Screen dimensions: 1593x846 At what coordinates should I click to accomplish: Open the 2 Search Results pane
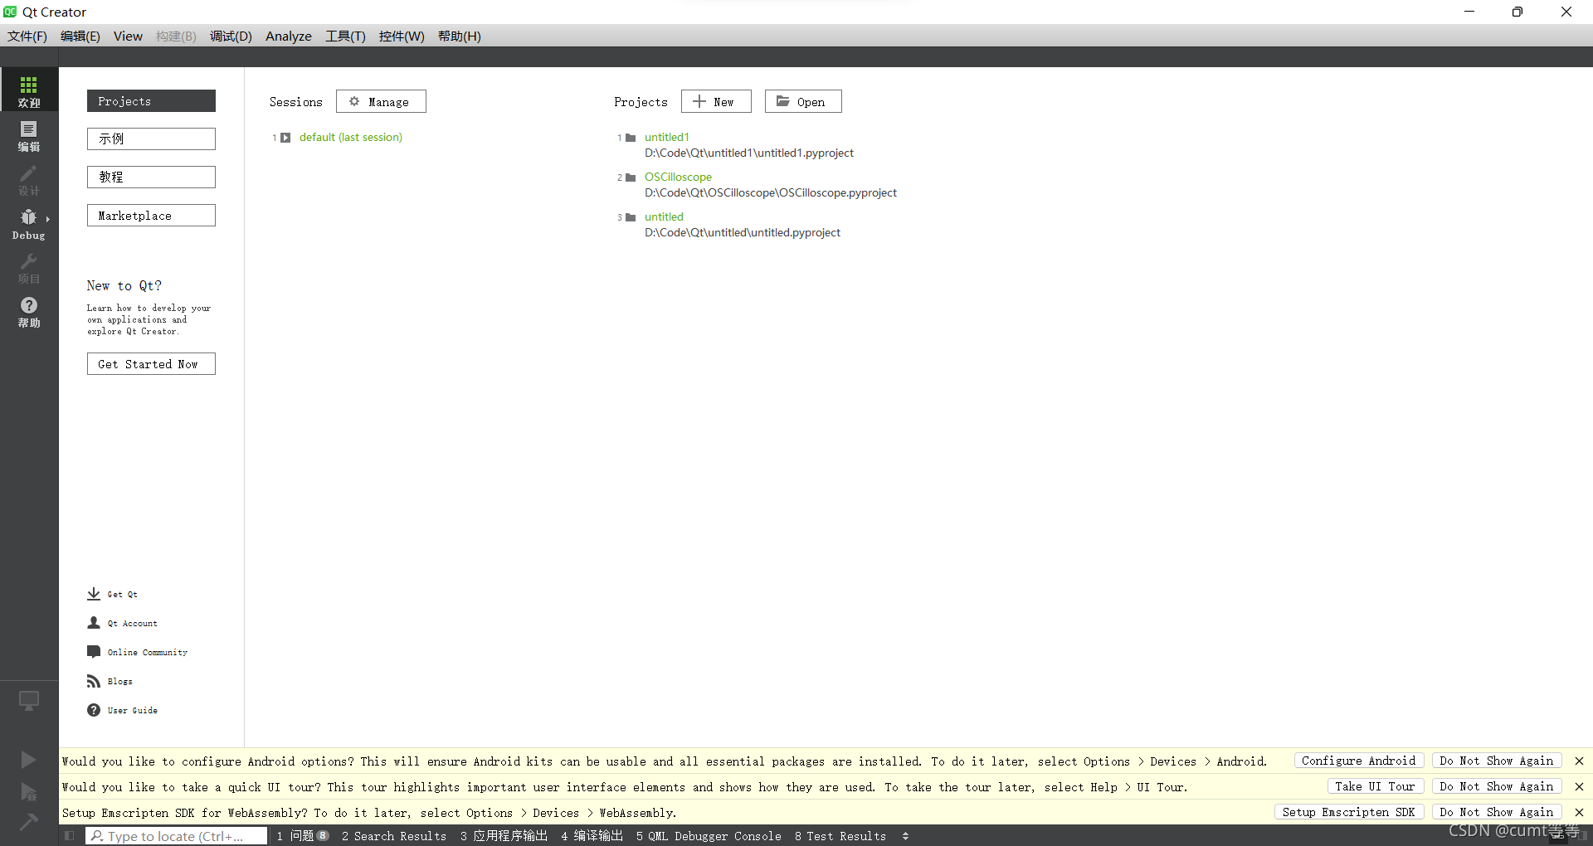(x=394, y=836)
